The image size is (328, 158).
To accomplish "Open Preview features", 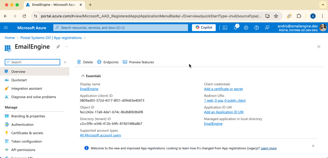I will coord(138,62).
